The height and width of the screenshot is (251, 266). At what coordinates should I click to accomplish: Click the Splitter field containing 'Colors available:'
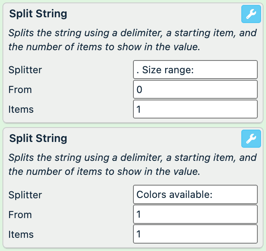(x=195, y=195)
